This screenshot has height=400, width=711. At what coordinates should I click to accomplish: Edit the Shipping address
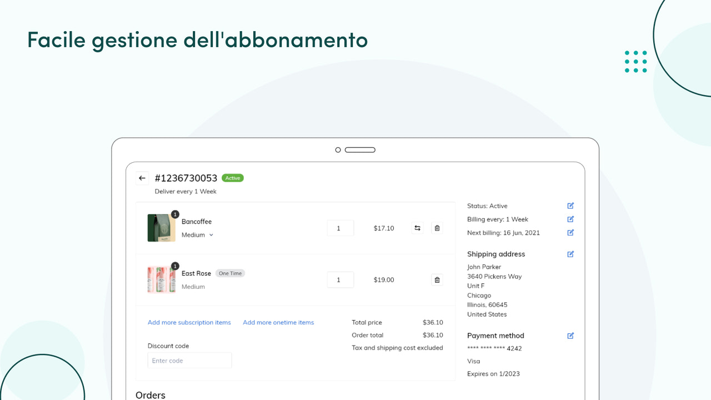[570, 254]
